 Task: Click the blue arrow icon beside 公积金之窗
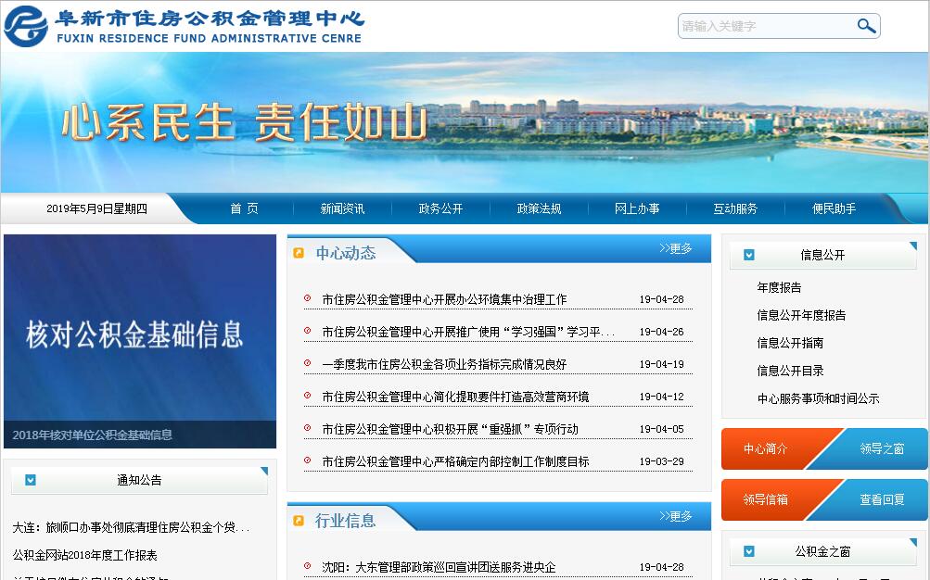tap(749, 551)
